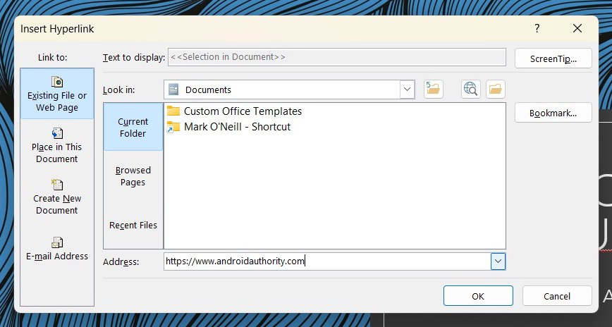This screenshot has height=327, width=612.
Task: Click the Help question mark
Action: tap(537, 28)
